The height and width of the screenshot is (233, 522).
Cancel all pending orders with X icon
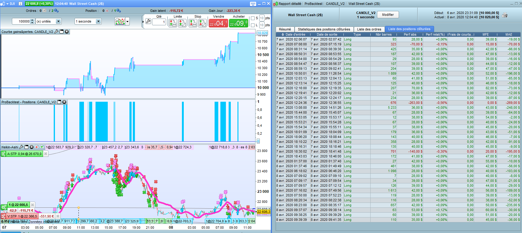tap(44, 11)
